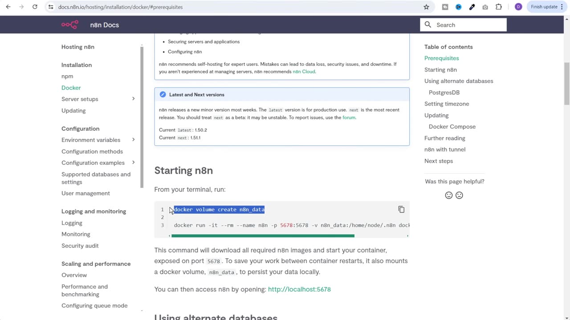Click the page vertical scrollbar
The width and height of the screenshot is (570, 320).
(567, 84)
